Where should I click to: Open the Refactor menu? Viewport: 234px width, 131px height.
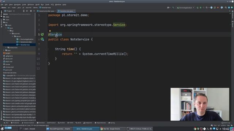tap(31, 5)
